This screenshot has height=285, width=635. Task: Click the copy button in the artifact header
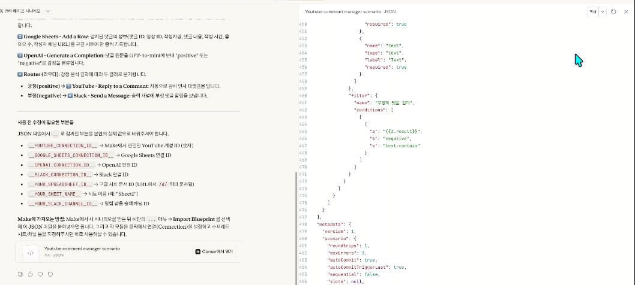593,12
